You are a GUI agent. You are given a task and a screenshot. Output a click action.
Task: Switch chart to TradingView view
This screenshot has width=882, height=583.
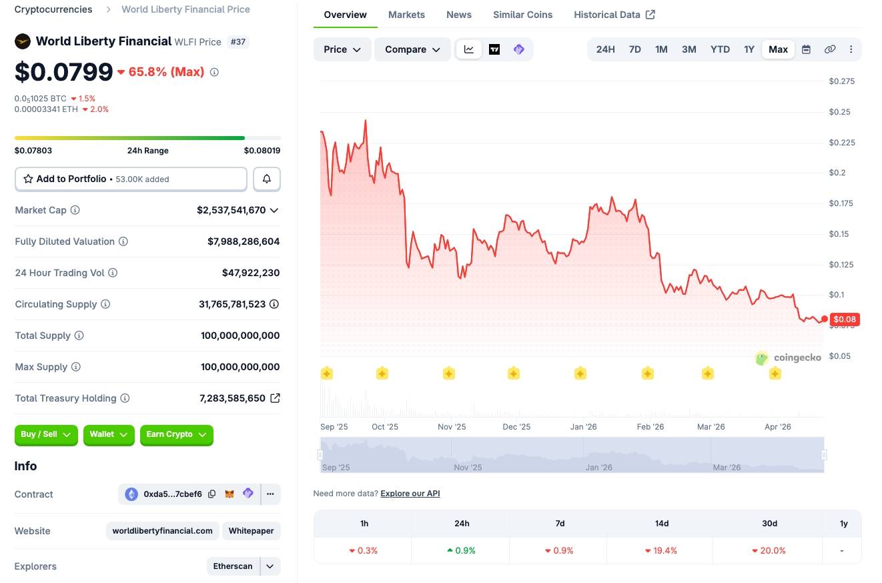click(x=494, y=49)
